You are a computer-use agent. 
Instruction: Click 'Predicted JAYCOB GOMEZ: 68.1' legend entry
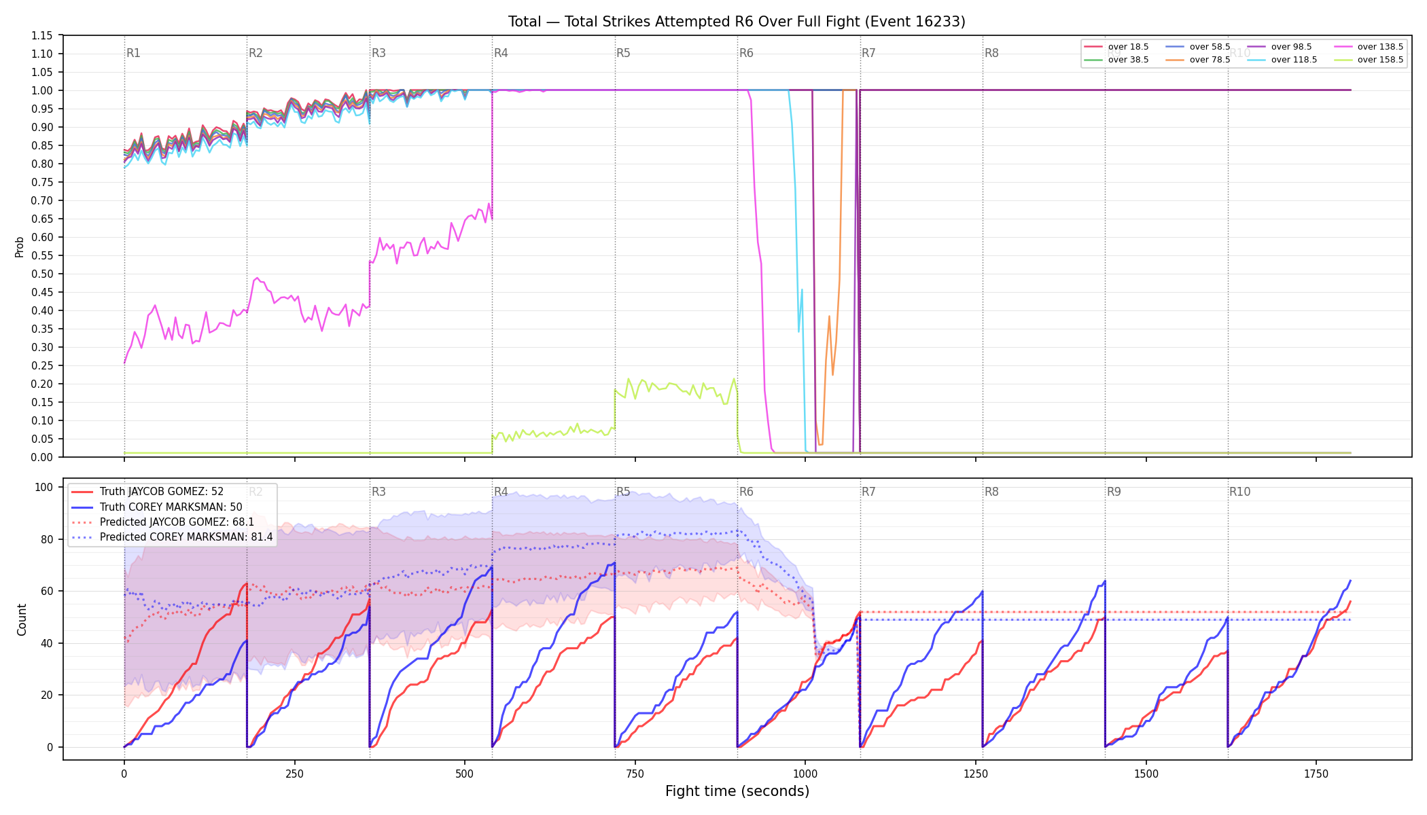pyautogui.click(x=162, y=522)
